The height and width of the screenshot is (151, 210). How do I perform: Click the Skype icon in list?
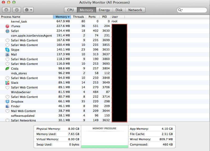point(7,50)
